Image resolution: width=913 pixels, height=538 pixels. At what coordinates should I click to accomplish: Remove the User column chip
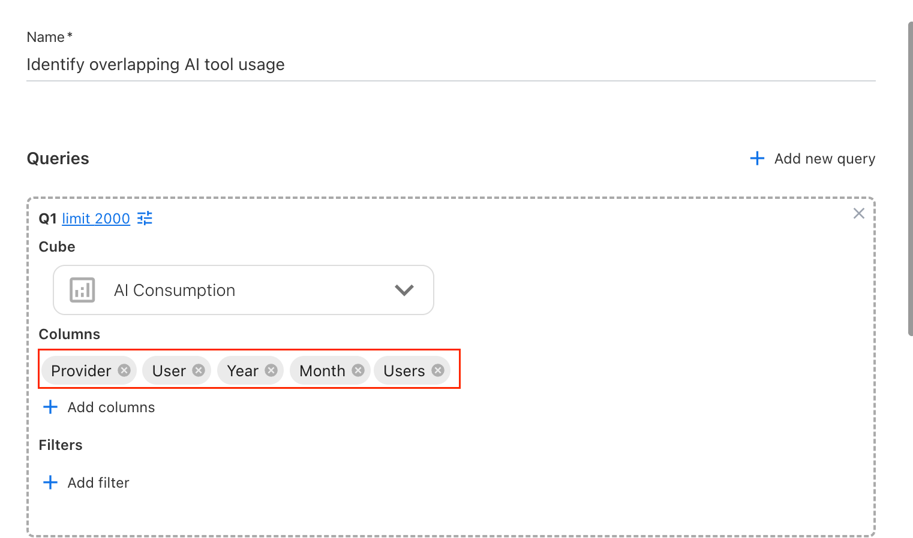[x=199, y=370]
